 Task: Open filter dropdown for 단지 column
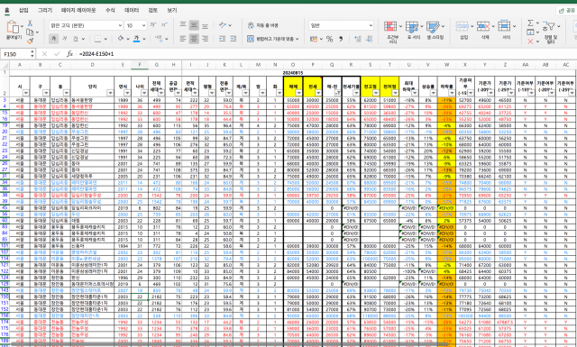point(110,93)
